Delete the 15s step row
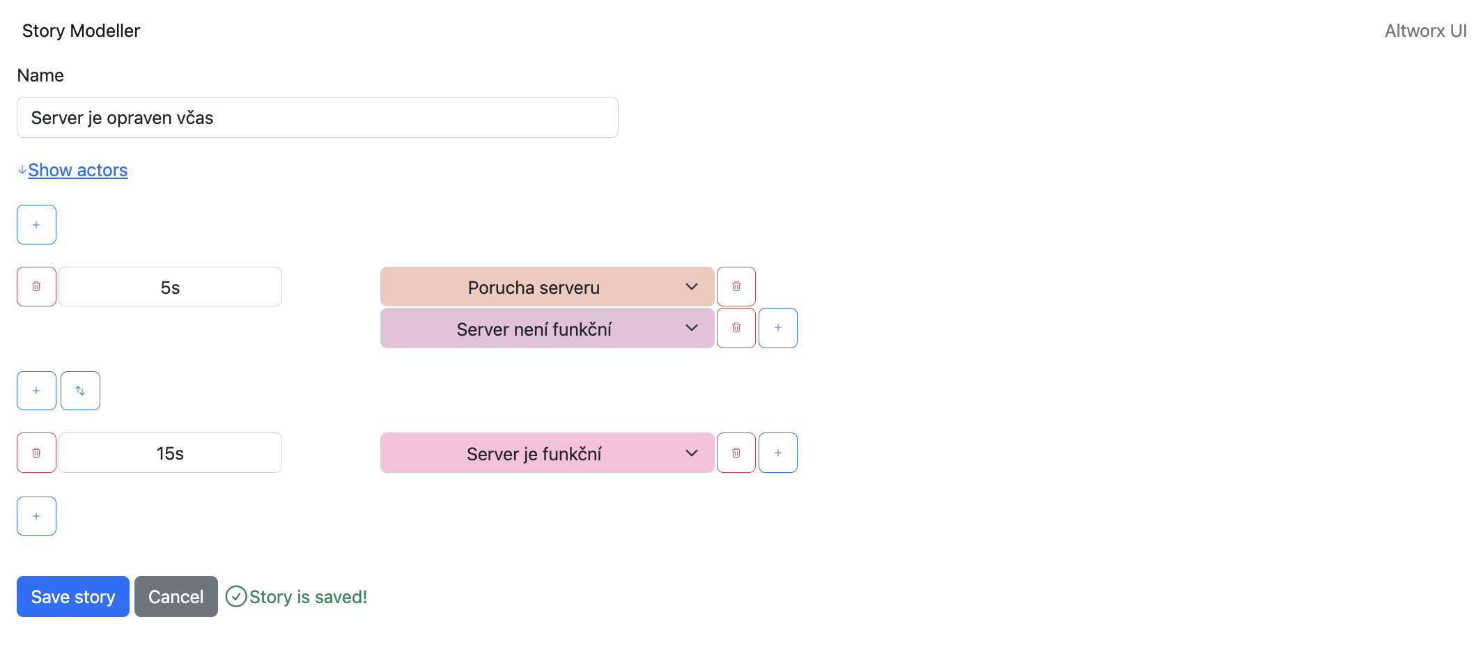Image resolution: width=1481 pixels, height=663 pixels. coord(36,453)
